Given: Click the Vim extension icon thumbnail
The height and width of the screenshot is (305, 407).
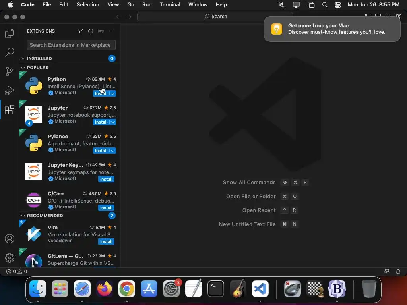Looking at the screenshot, I should 34,234.
